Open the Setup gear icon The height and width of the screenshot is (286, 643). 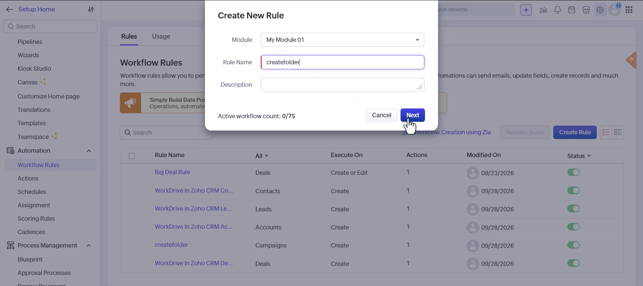600,10
